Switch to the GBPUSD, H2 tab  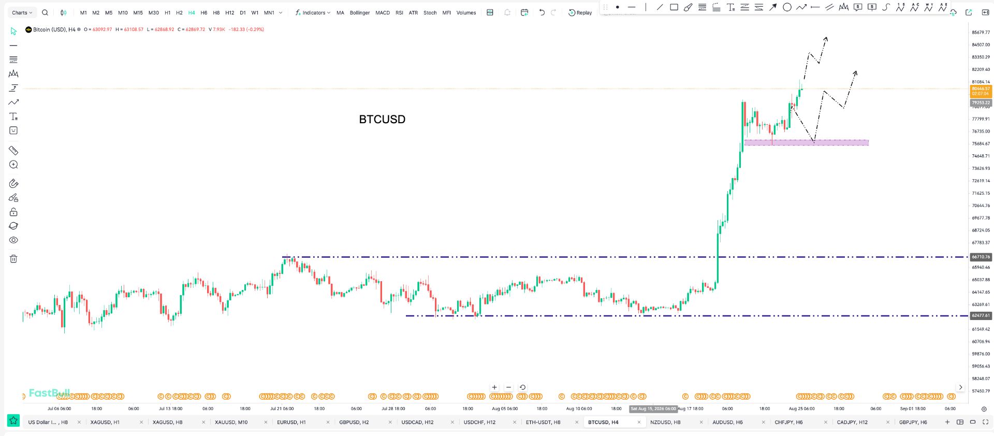[x=354, y=422]
